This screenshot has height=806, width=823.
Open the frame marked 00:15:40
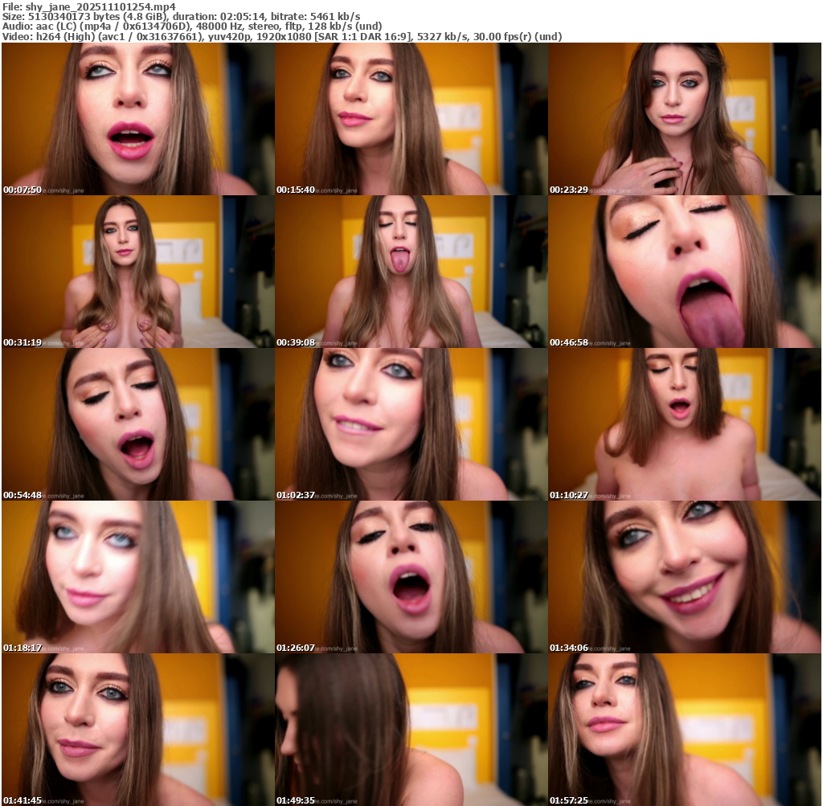pos(411,119)
